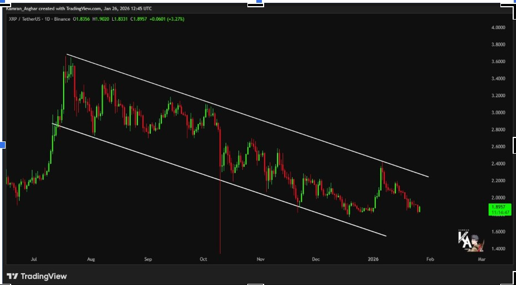Click the Oct label on time axis
Image resolution: width=516 pixels, height=285 pixels.
203,259
